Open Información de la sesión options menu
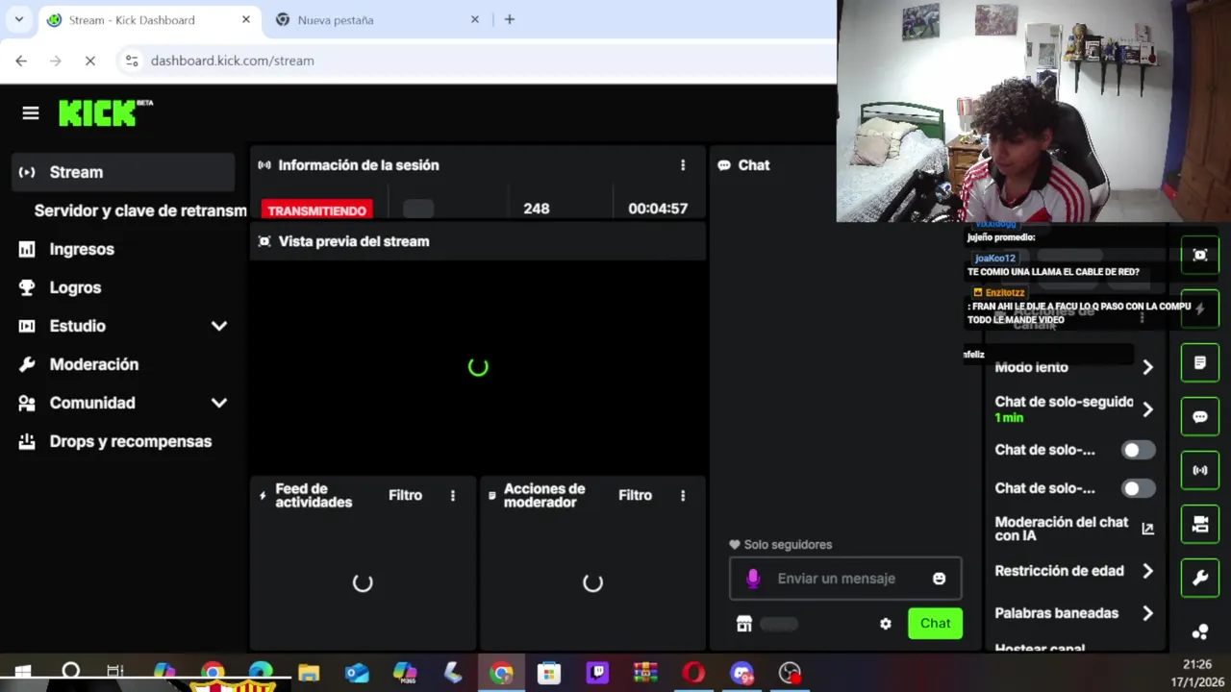Viewport: 1231px width, 692px height. (683, 165)
